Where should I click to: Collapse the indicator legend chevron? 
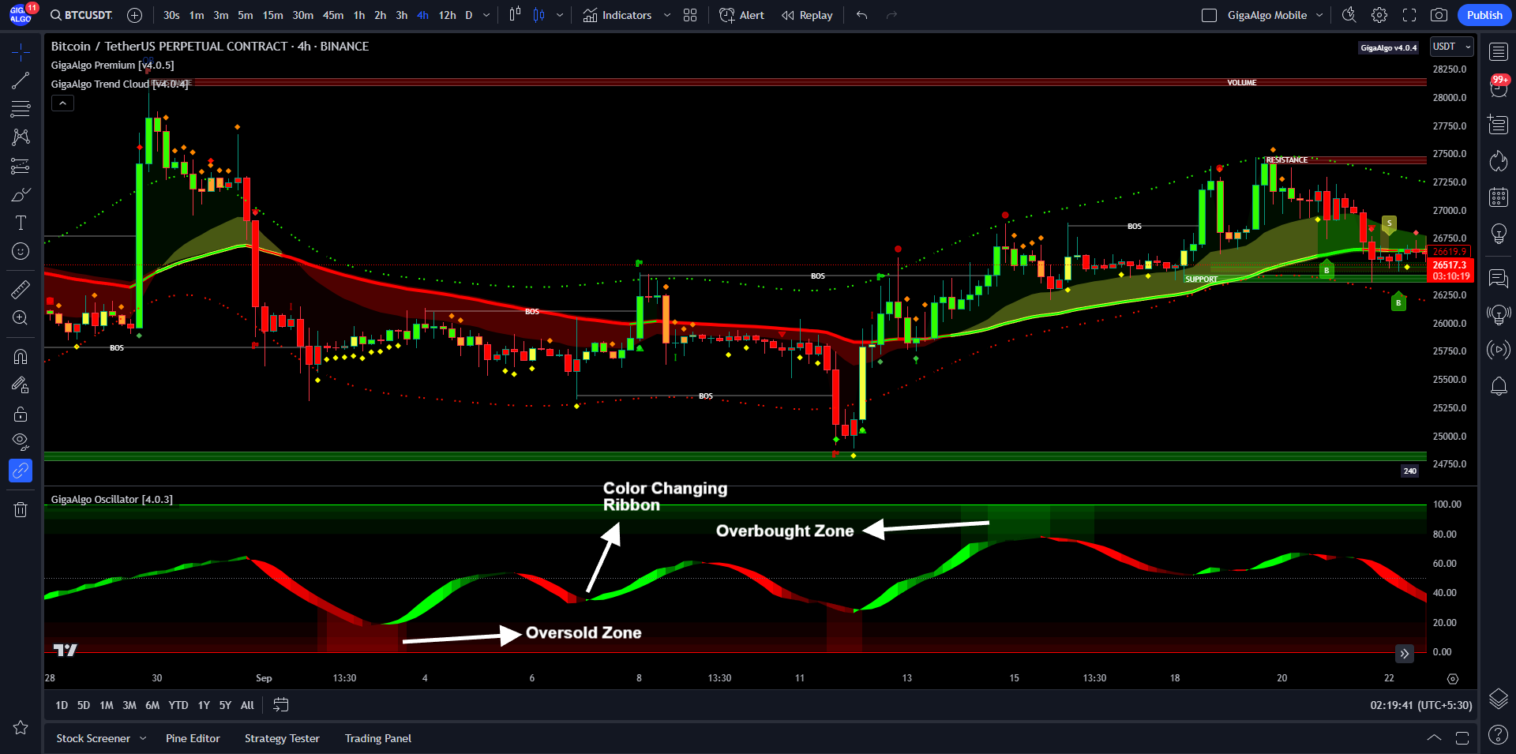[x=62, y=103]
